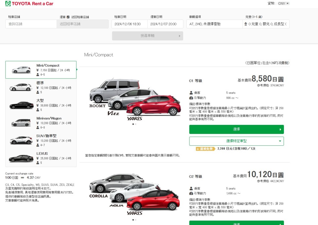Toggle the 返回租車店鋪 checkbox

[68, 17]
